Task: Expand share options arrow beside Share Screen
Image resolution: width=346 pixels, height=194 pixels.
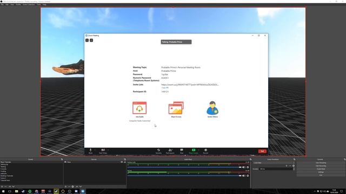Action: 198,150
